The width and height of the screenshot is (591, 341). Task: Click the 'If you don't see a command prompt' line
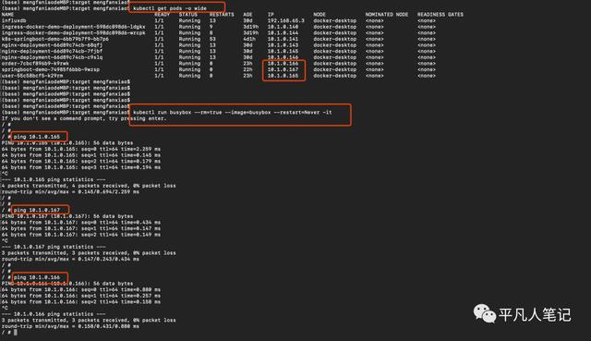point(84,118)
